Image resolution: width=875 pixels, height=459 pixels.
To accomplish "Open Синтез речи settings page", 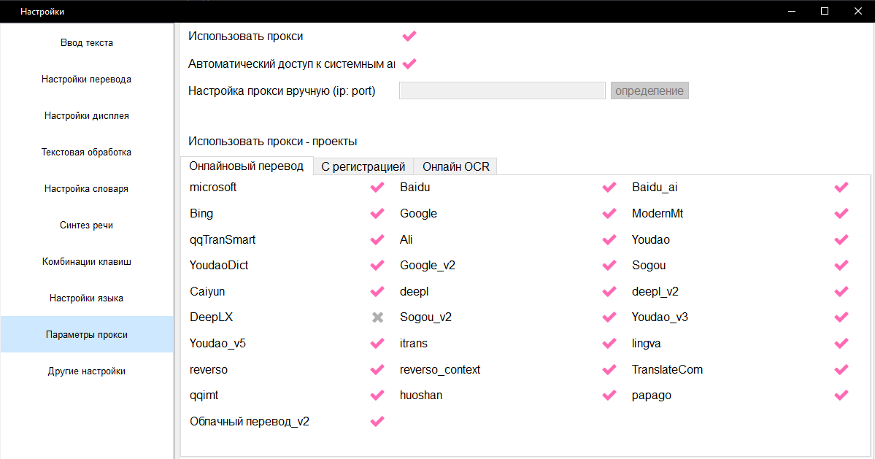I will (x=86, y=225).
